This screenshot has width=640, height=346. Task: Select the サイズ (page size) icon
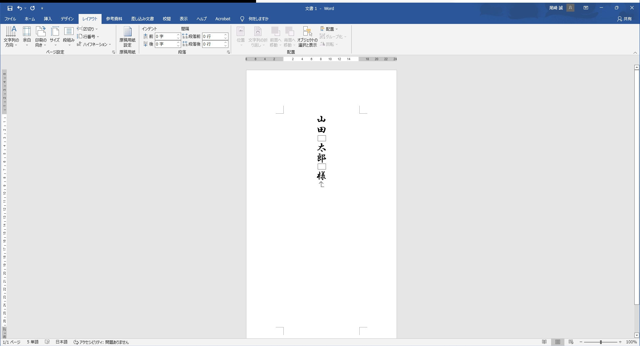[x=54, y=36]
